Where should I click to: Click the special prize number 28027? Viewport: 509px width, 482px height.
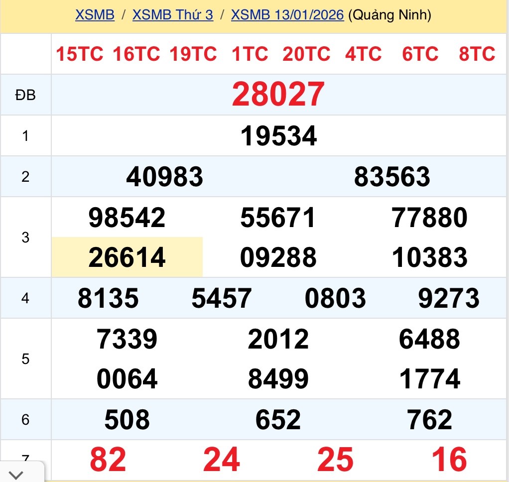(278, 95)
